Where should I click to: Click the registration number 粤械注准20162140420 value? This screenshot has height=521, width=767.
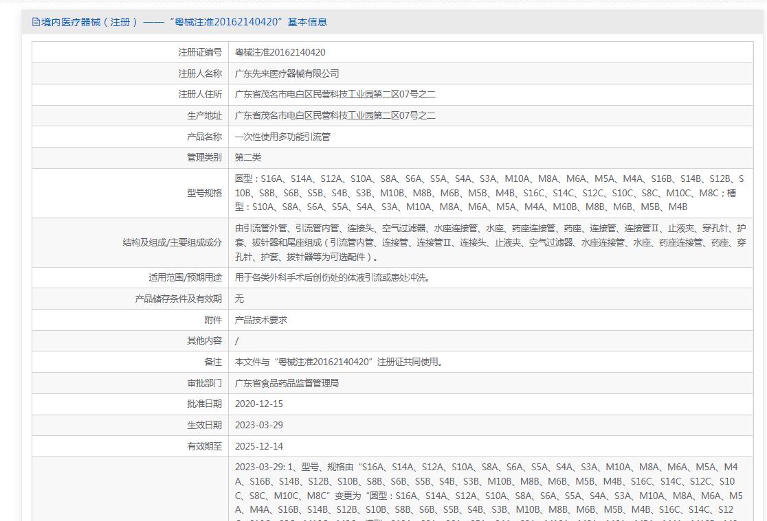tap(280, 52)
